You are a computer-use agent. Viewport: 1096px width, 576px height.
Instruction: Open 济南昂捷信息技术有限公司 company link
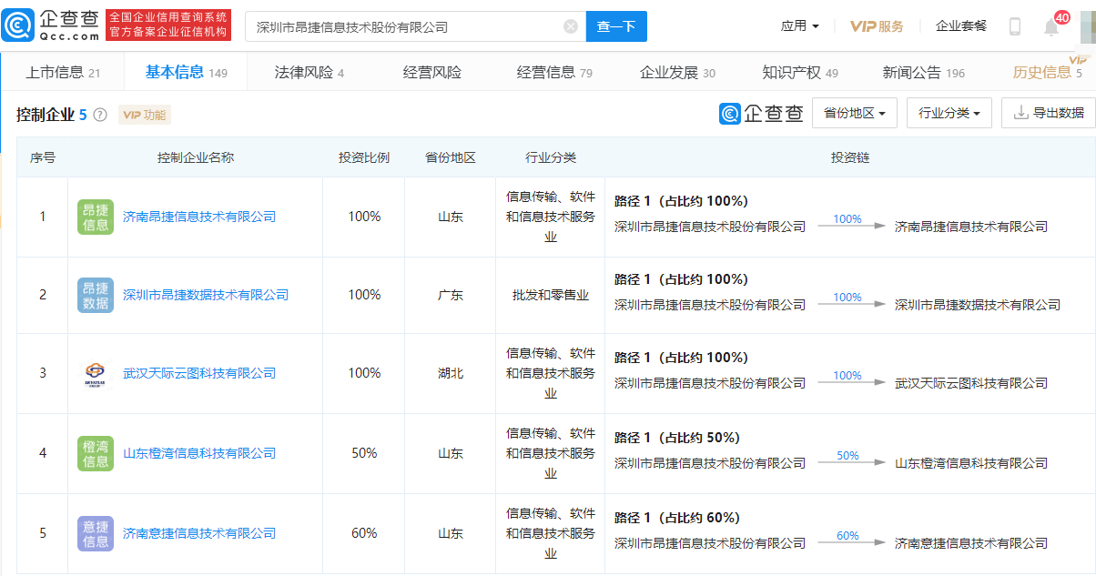199,217
